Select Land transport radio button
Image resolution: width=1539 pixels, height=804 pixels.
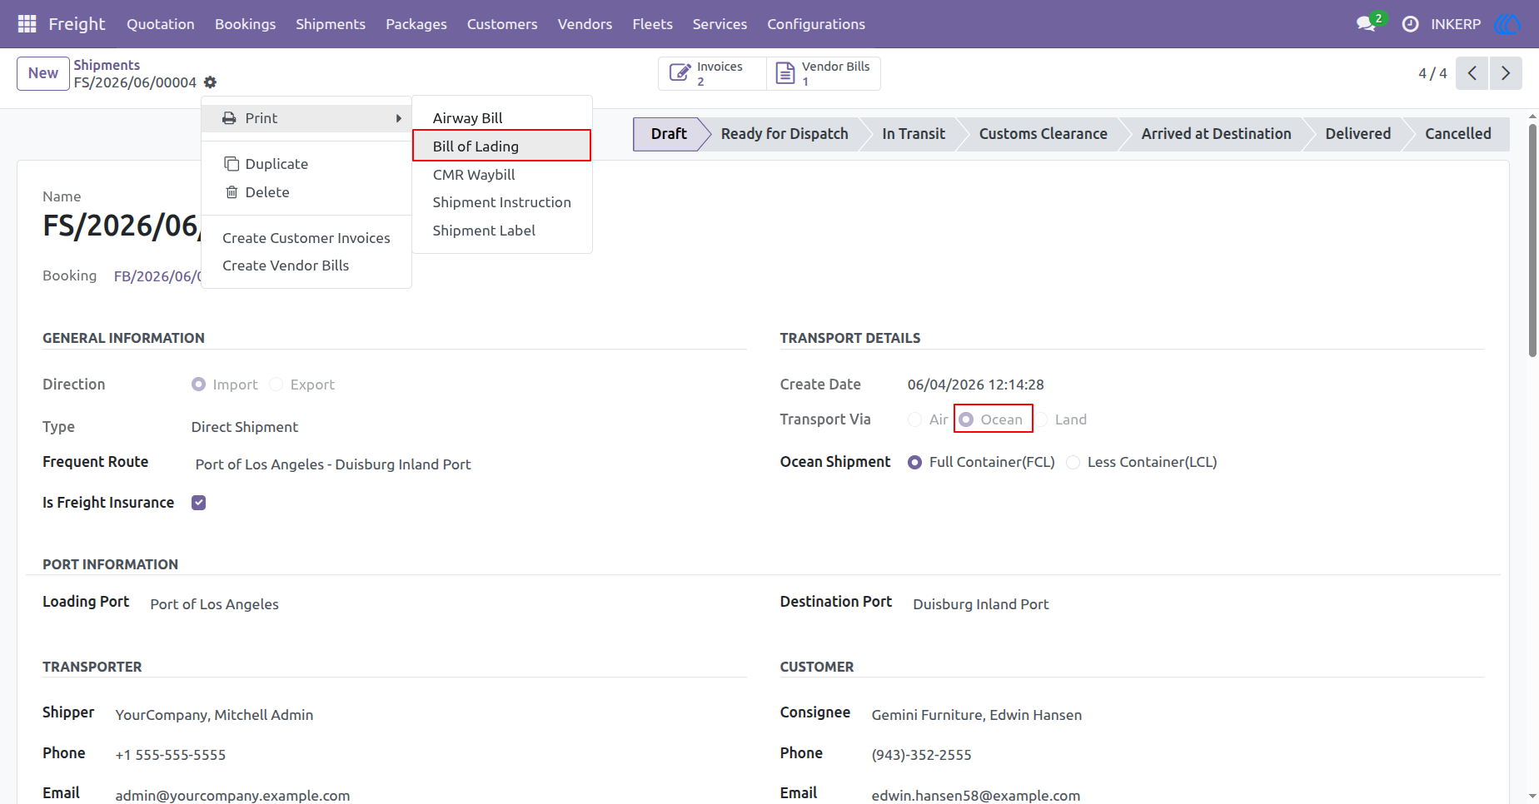point(1041,419)
